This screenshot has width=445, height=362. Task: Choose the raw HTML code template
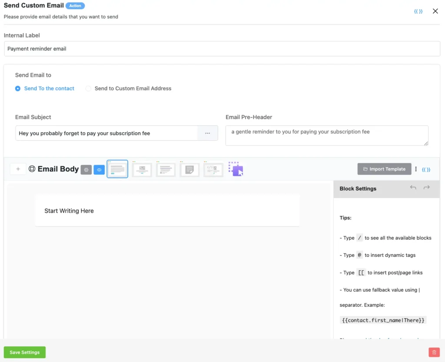point(213,169)
